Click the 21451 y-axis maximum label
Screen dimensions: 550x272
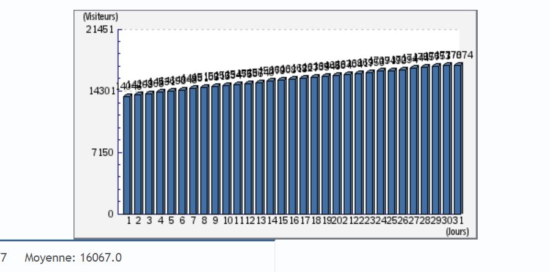point(102,30)
